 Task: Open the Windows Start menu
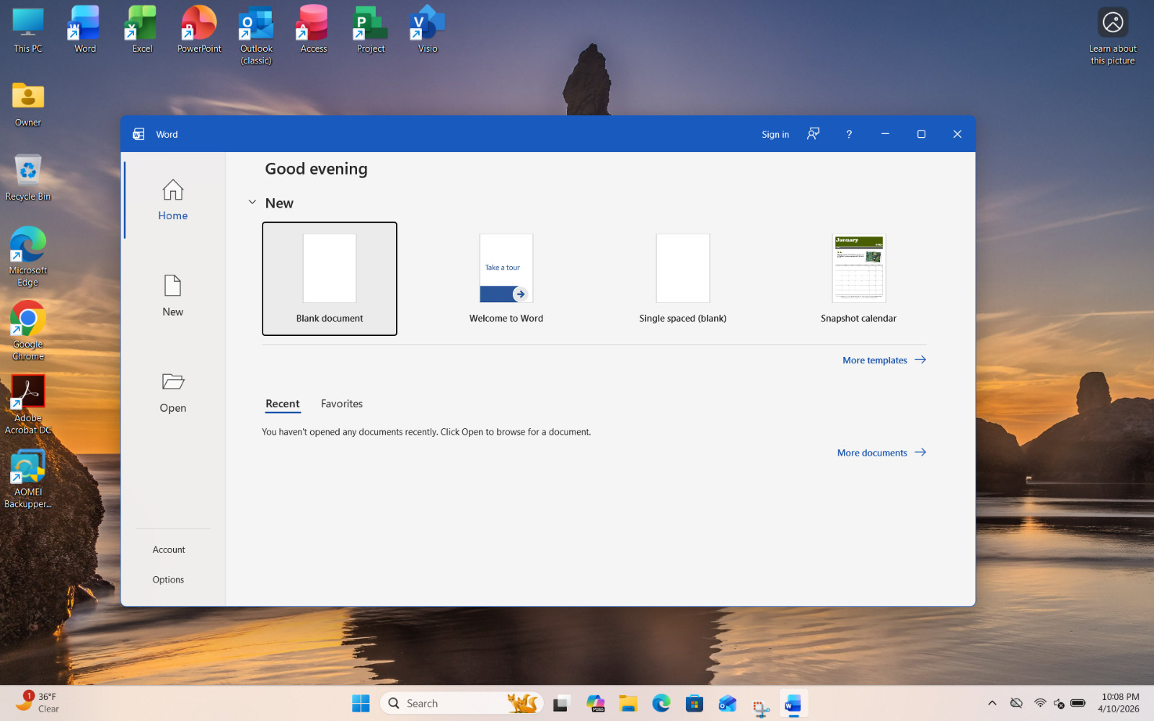(361, 703)
